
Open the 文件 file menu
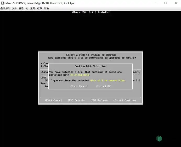pos(14,8)
